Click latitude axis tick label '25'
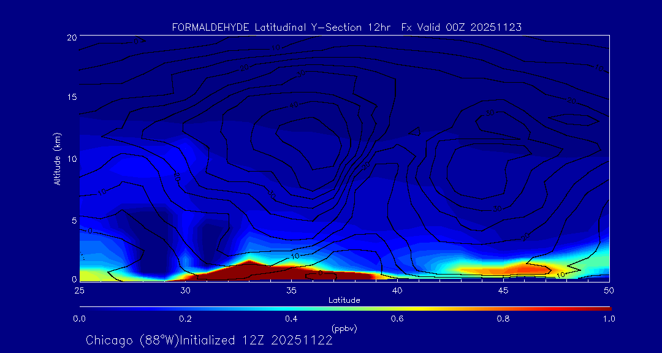Screen dimensions: 662x353 [x=79, y=290]
